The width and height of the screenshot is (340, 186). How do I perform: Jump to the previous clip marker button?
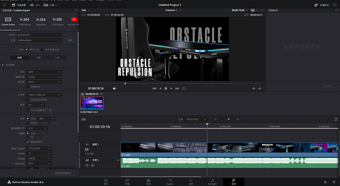tap(260, 88)
